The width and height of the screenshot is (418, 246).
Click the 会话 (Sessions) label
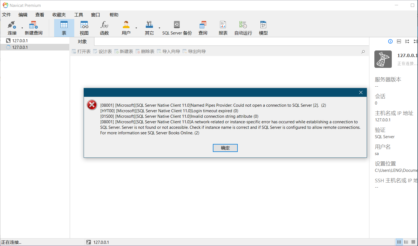(380, 96)
